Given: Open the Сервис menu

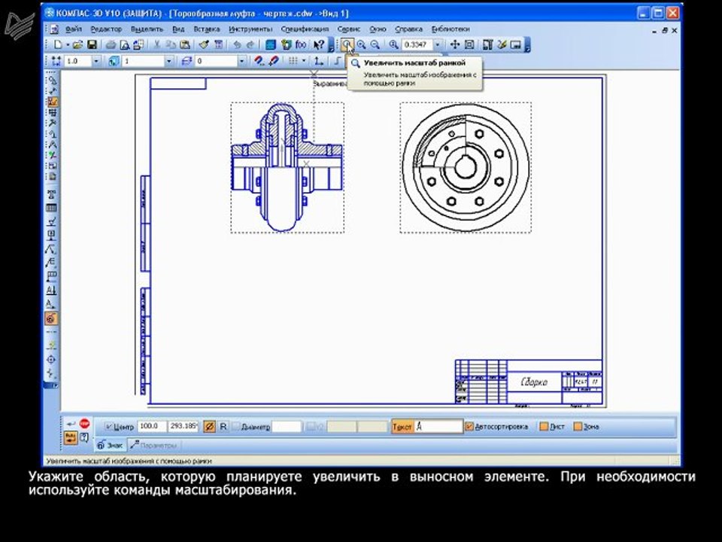Looking at the screenshot, I should pos(348,29).
